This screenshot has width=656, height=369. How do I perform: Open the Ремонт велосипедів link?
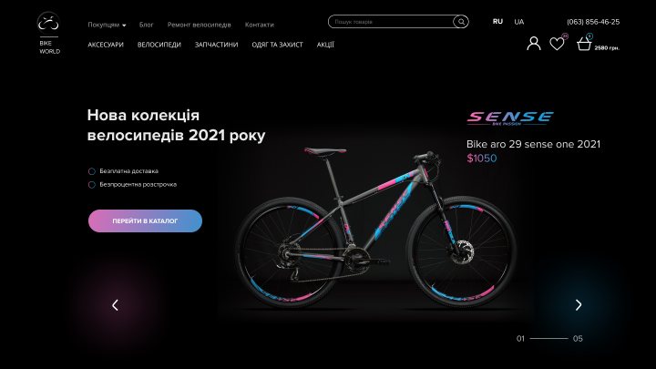200,25
